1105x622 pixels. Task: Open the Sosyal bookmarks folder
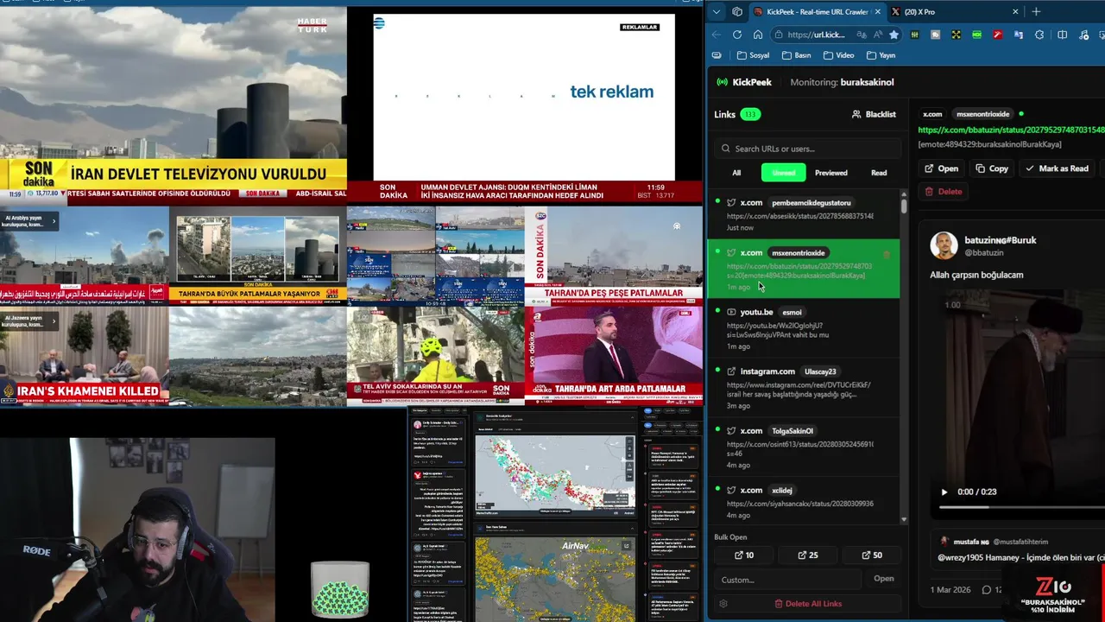pos(753,55)
